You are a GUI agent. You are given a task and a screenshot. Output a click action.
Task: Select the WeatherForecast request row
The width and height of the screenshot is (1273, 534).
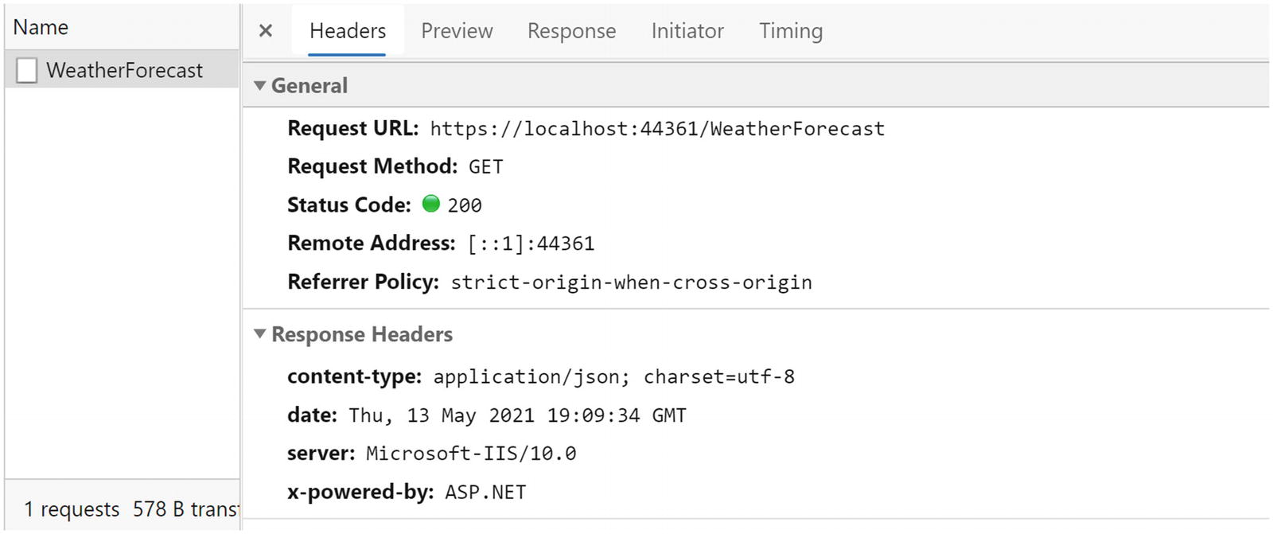pos(124,70)
